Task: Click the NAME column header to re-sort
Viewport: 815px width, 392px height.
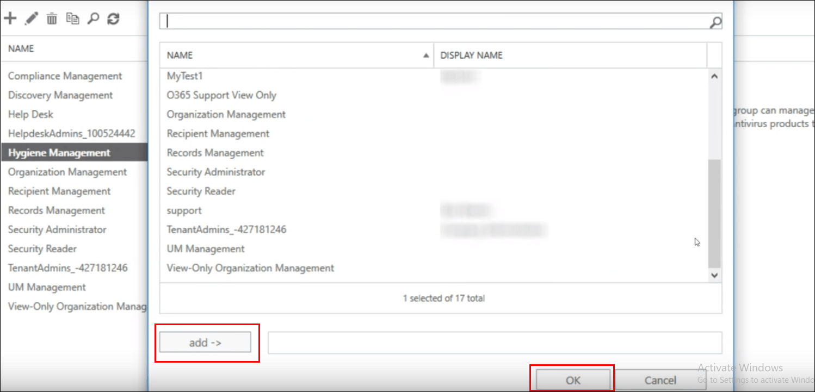Action: click(x=180, y=55)
